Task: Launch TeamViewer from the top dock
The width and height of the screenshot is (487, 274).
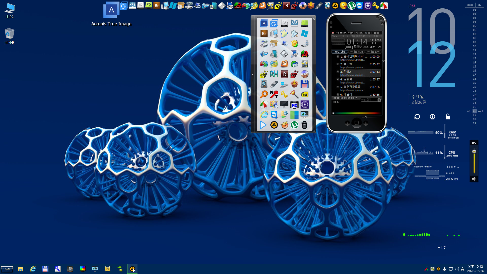Action: point(359,6)
